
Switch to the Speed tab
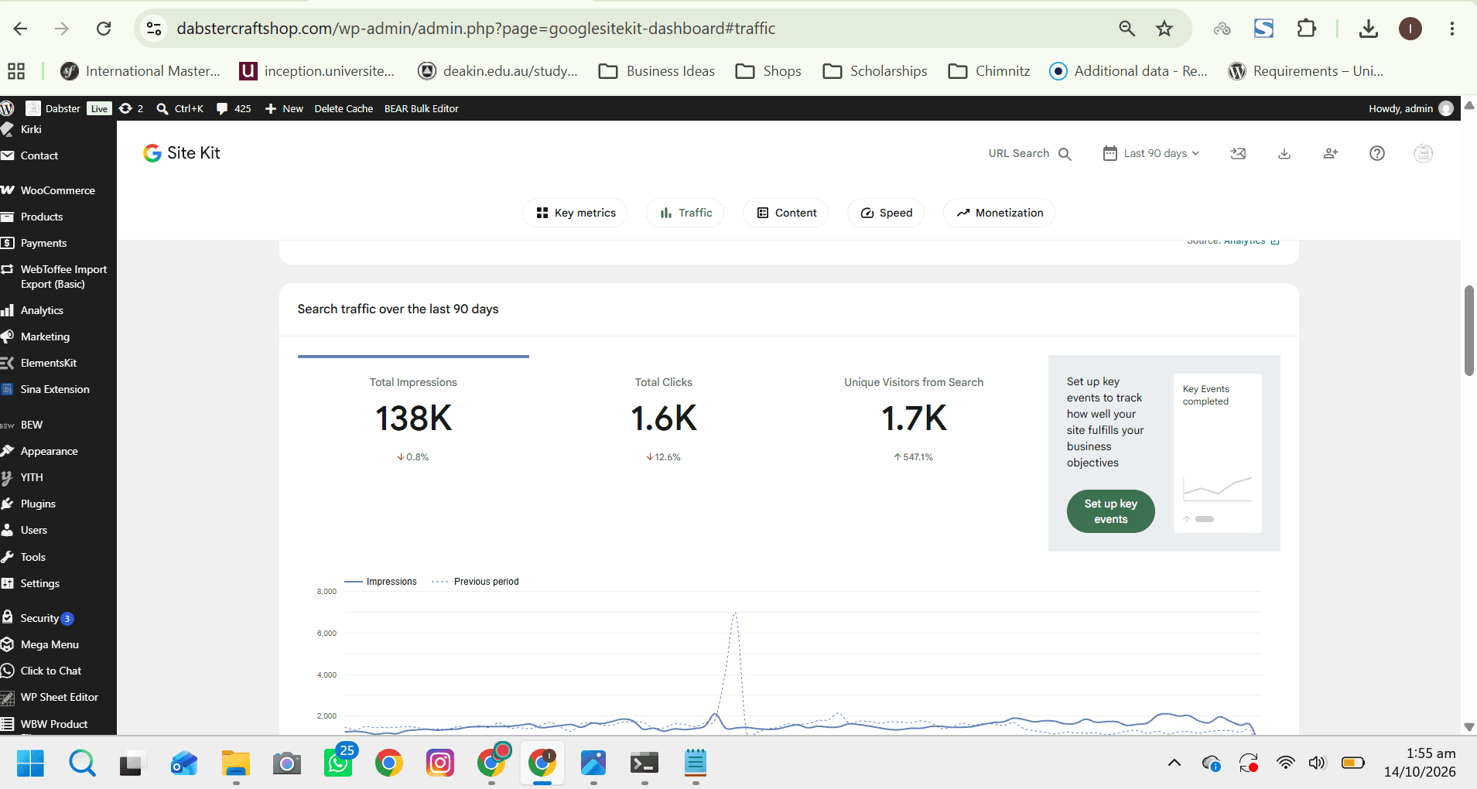coord(886,213)
